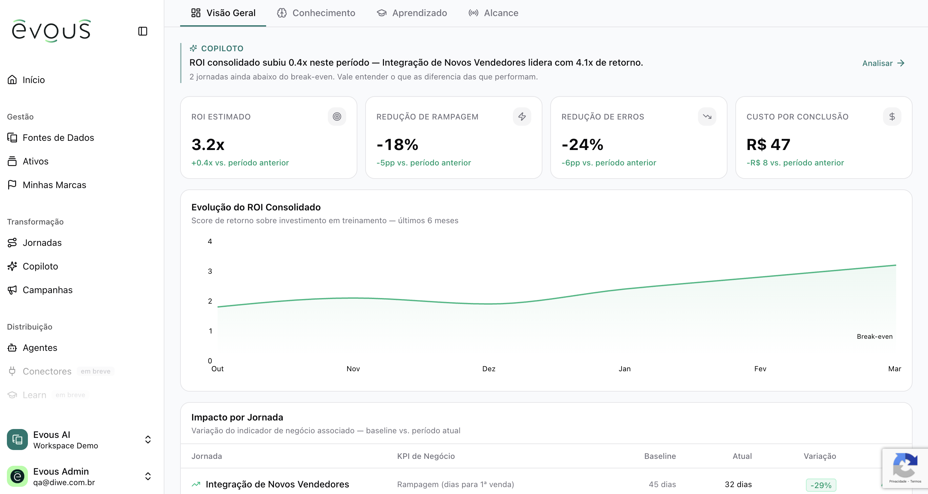The image size is (928, 494).
Task: Expand the Evous Admin account menu
Action: point(148,476)
